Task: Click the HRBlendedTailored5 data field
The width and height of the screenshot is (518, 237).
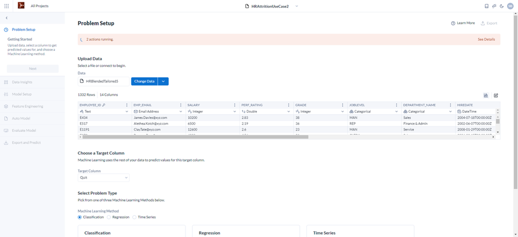Action: [103, 81]
